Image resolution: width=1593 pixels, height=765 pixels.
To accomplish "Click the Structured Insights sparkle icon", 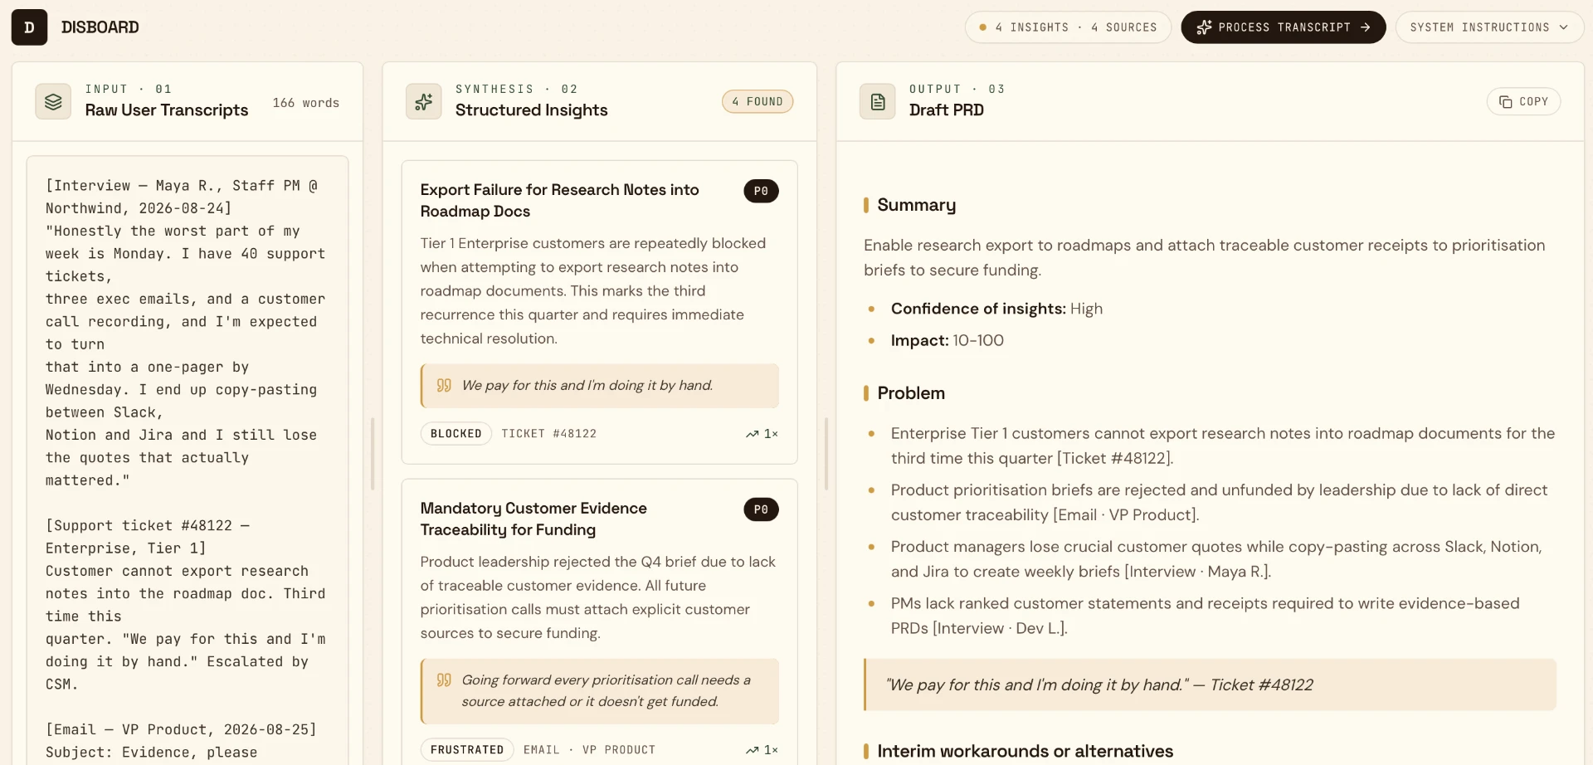I will point(423,102).
